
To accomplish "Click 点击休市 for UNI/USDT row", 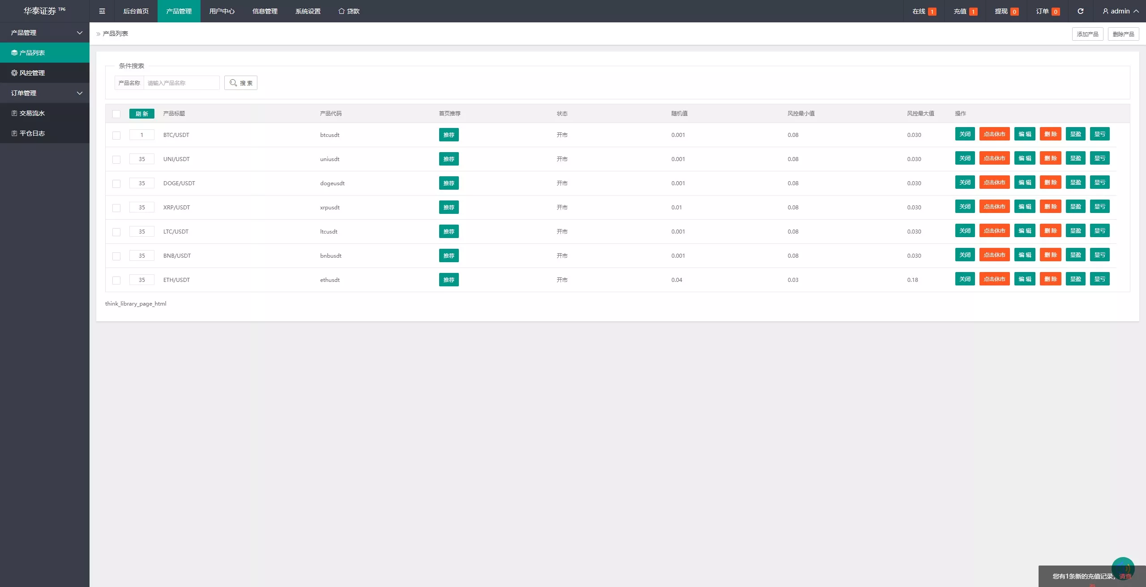I will pyautogui.click(x=994, y=158).
